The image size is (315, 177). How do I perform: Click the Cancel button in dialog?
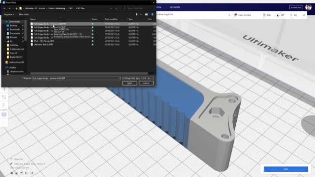(x=146, y=83)
